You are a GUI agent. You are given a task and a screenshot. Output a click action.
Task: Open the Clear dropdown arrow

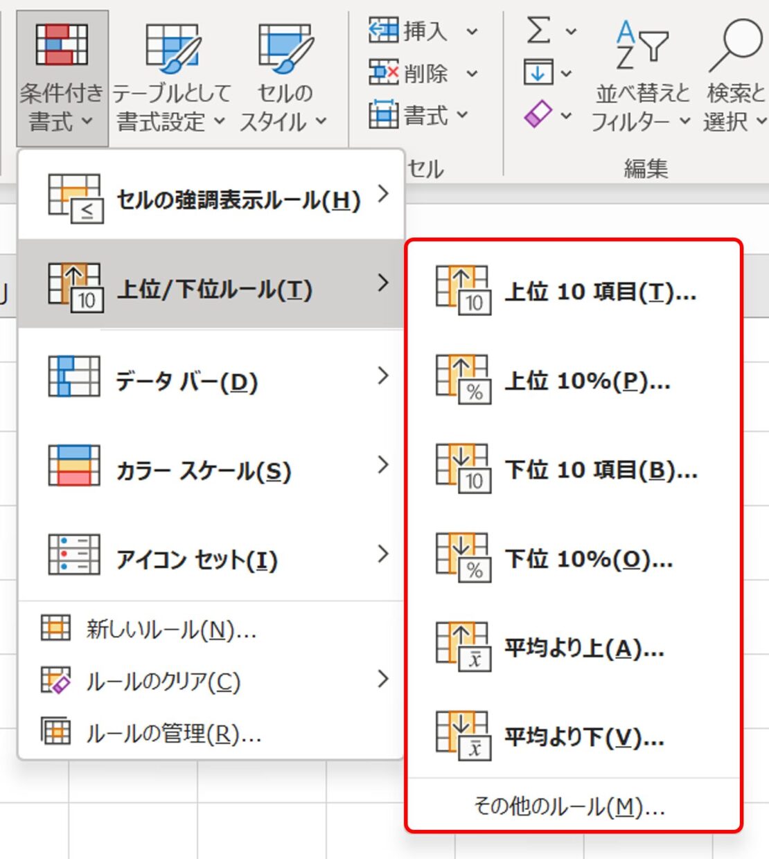coord(566,116)
